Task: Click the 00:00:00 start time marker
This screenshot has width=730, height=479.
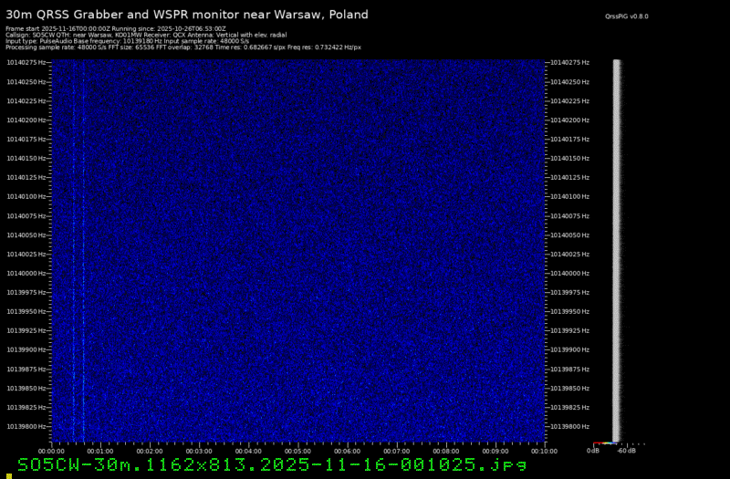Action: (x=51, y=450)
